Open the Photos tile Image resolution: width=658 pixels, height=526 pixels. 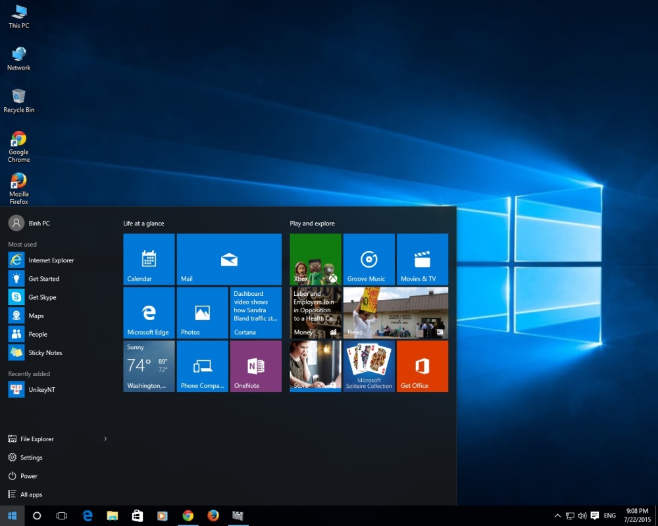202,312
